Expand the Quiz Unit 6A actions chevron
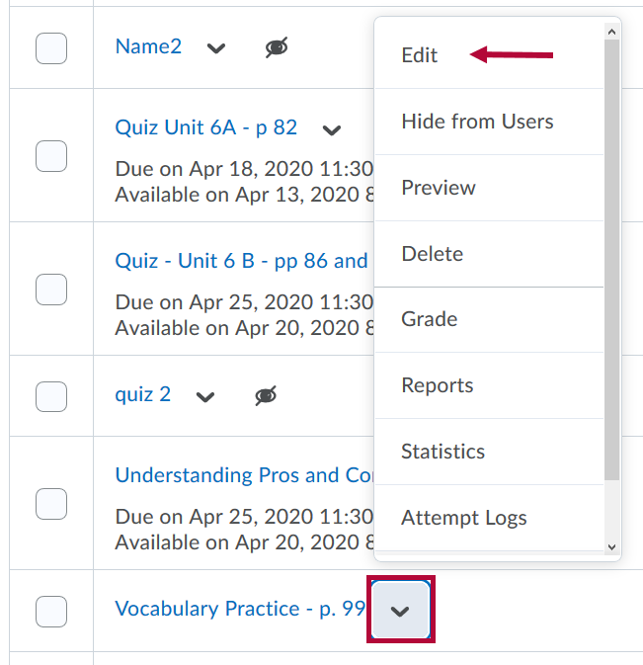 click(x=332, y=129)
